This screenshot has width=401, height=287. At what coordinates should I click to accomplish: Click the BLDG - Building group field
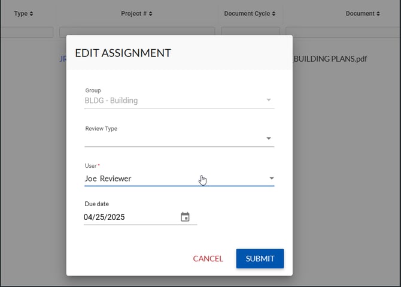click(x=171, y=101)
